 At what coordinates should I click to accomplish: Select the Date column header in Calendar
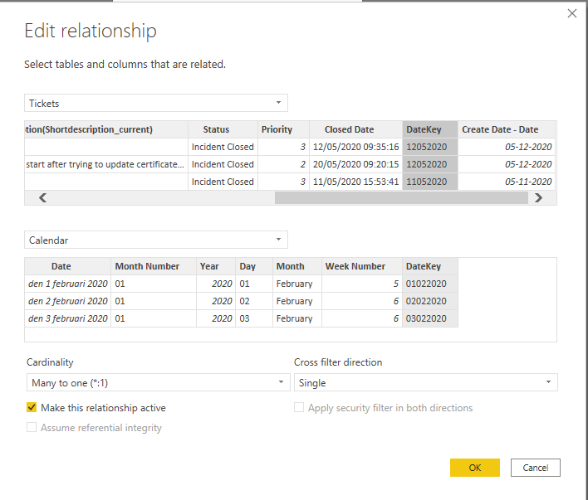68,266
